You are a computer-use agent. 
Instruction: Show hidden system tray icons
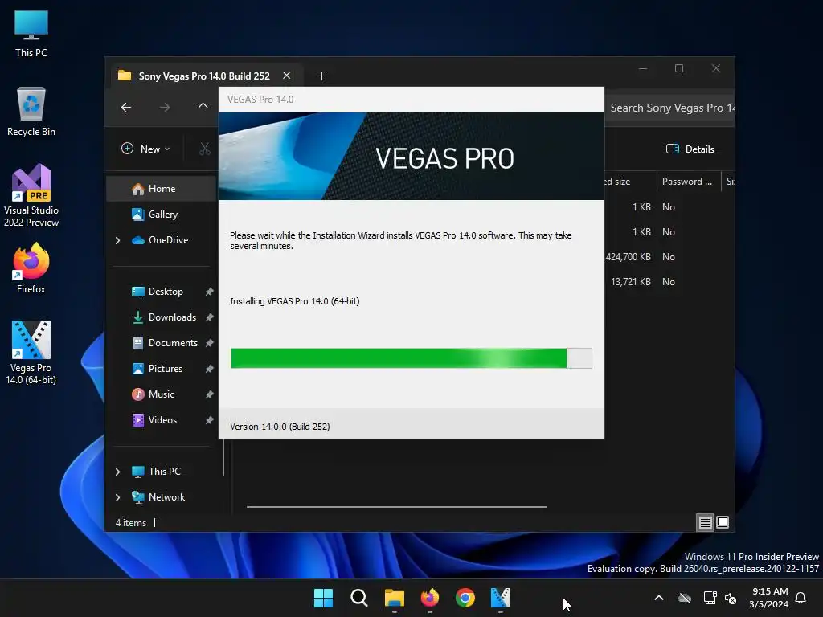tap(659, 598)
